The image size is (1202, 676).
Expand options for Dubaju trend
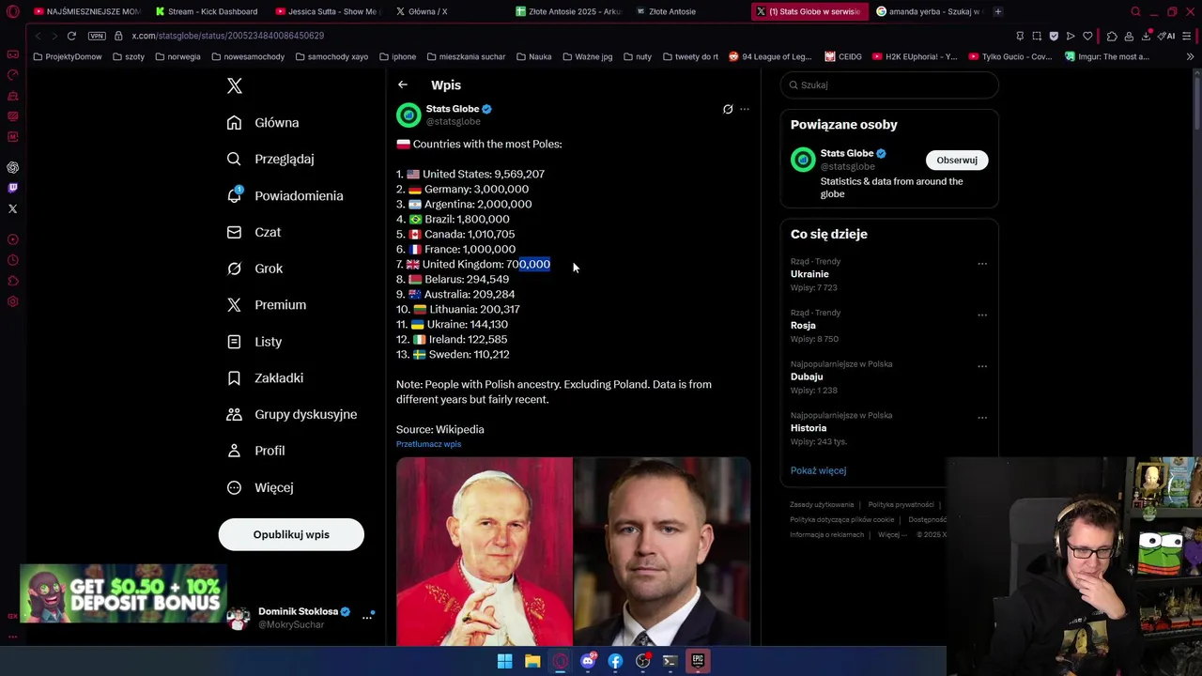(x=982, y=366)
